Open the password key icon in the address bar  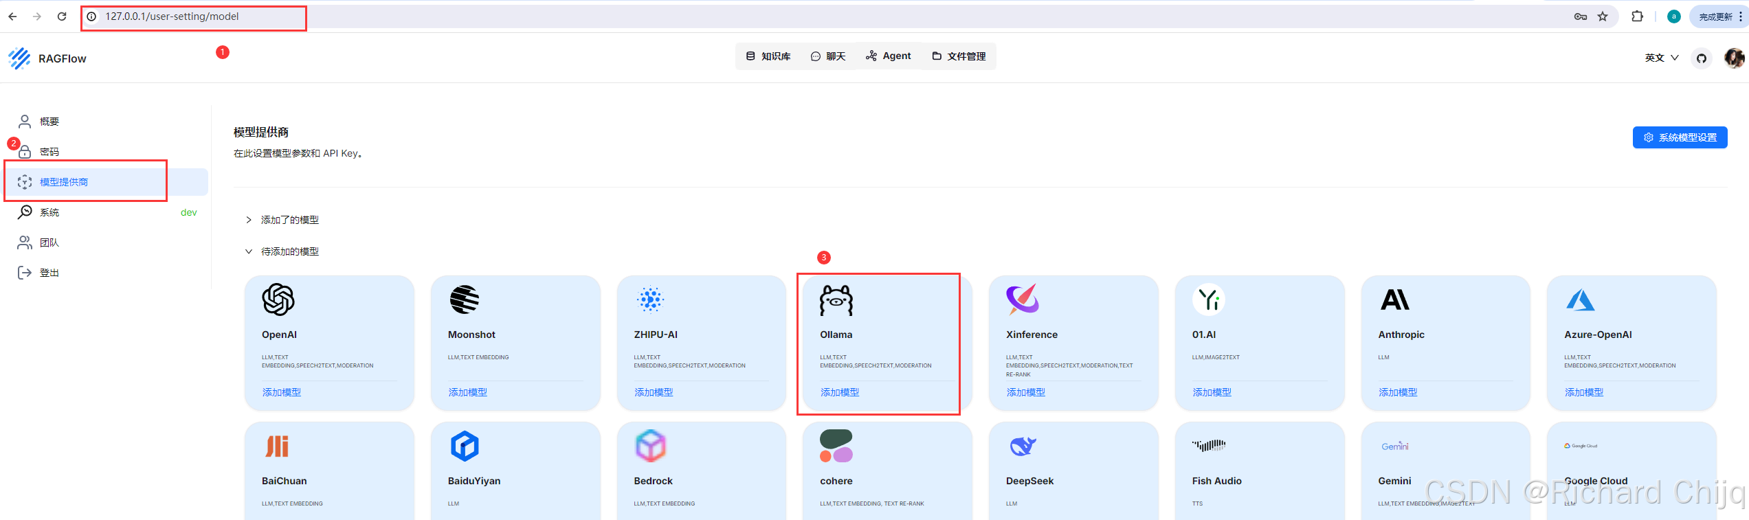(1580, 16)
